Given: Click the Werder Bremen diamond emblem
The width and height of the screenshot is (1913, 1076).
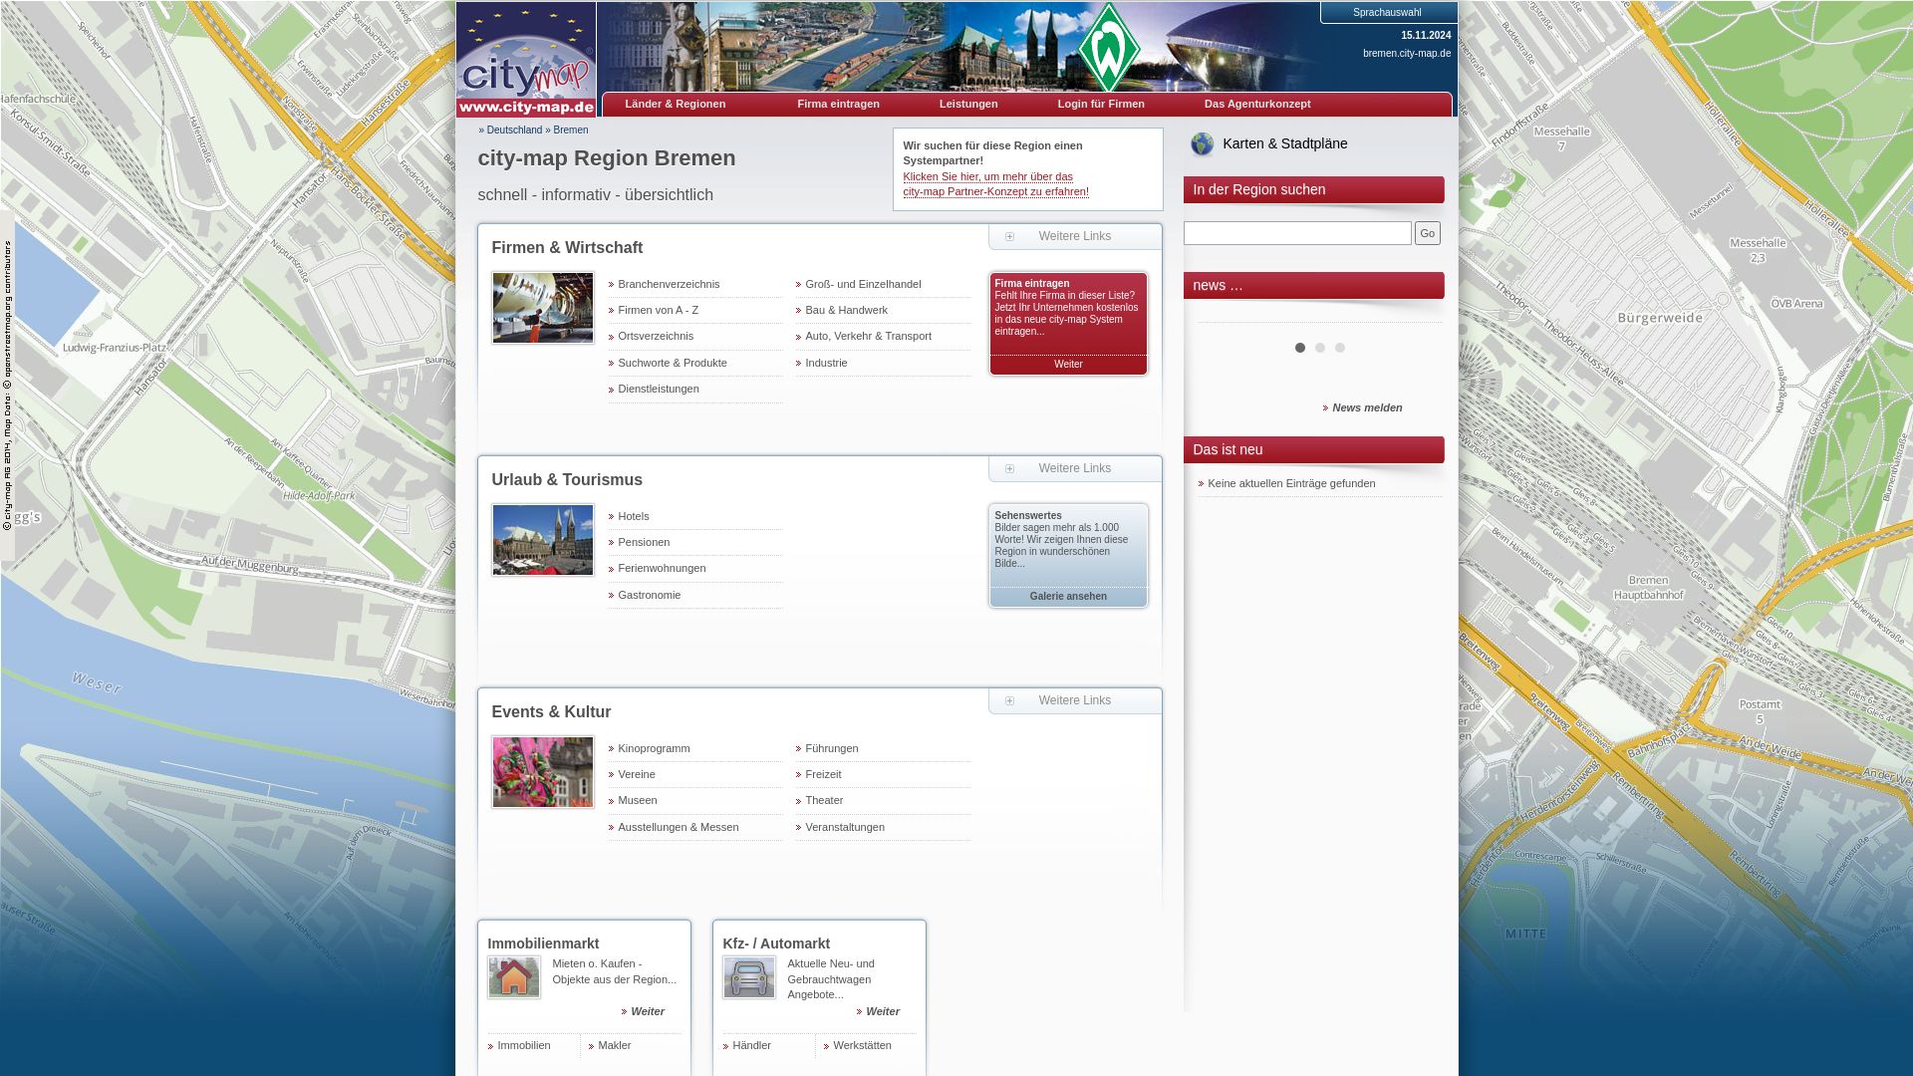Looking at the screenshot, I should [x=1109, y=47].
